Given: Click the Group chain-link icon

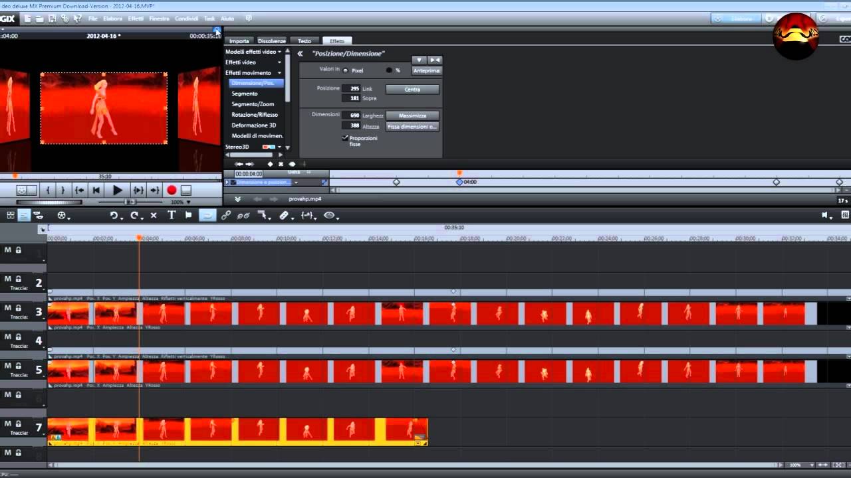Looking at the screenshot, I should click(x=226, y=215).
